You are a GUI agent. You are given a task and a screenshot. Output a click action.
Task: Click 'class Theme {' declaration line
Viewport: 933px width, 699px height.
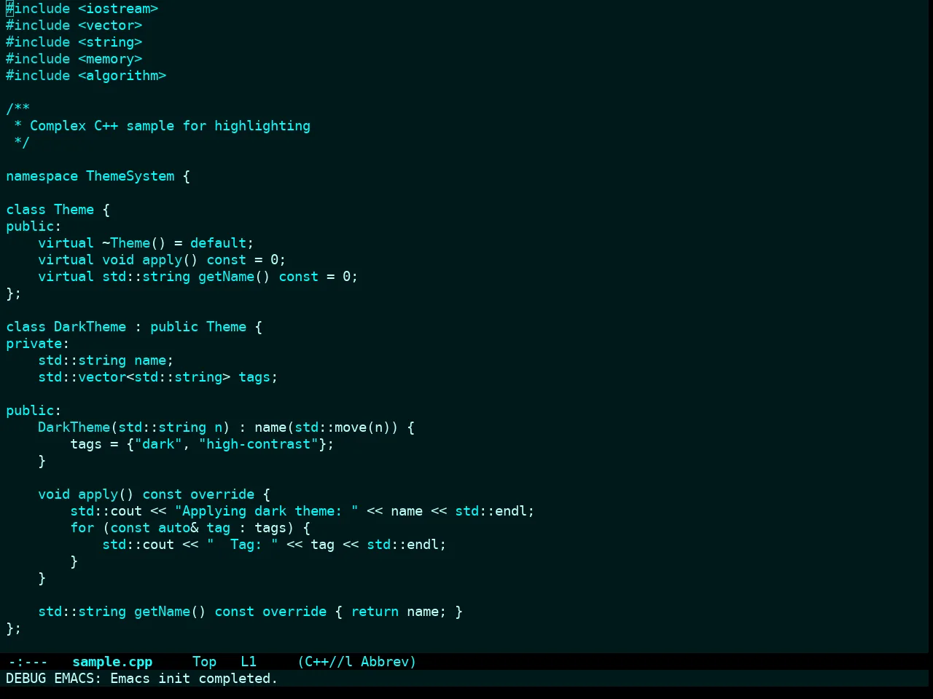pyautogui.click(x=58, y=210)
